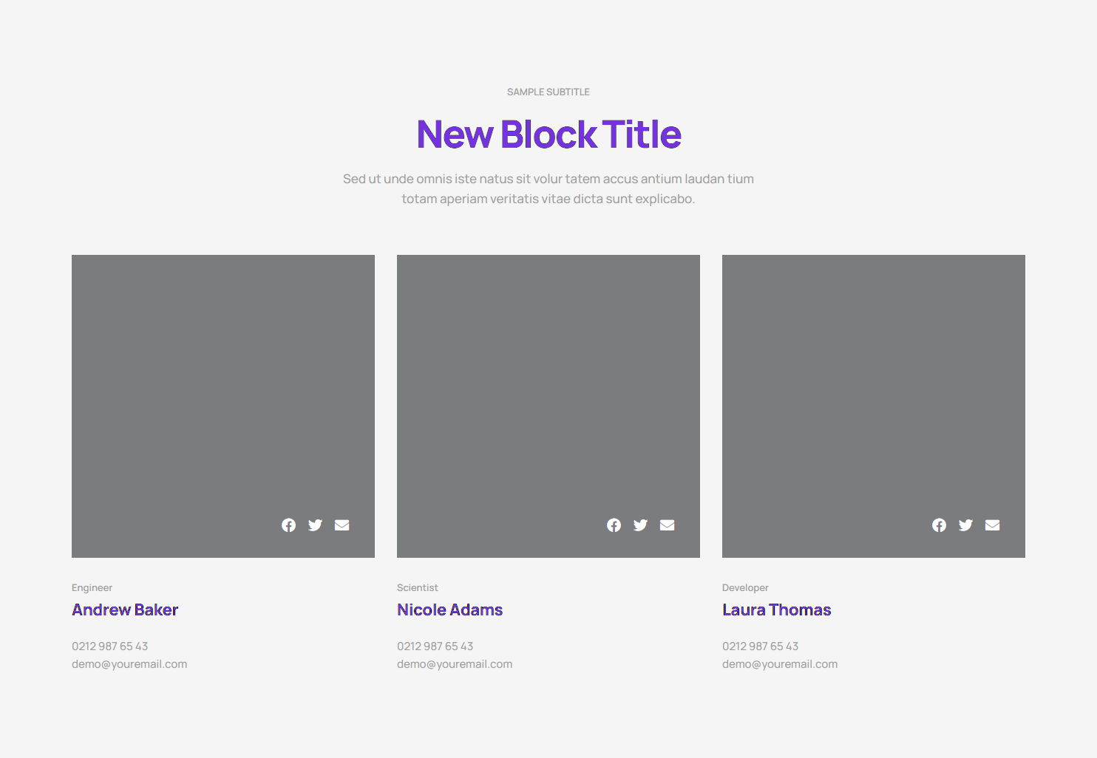1097x758 pixels.
Task: Click the Developer role label
Action: 745,588
